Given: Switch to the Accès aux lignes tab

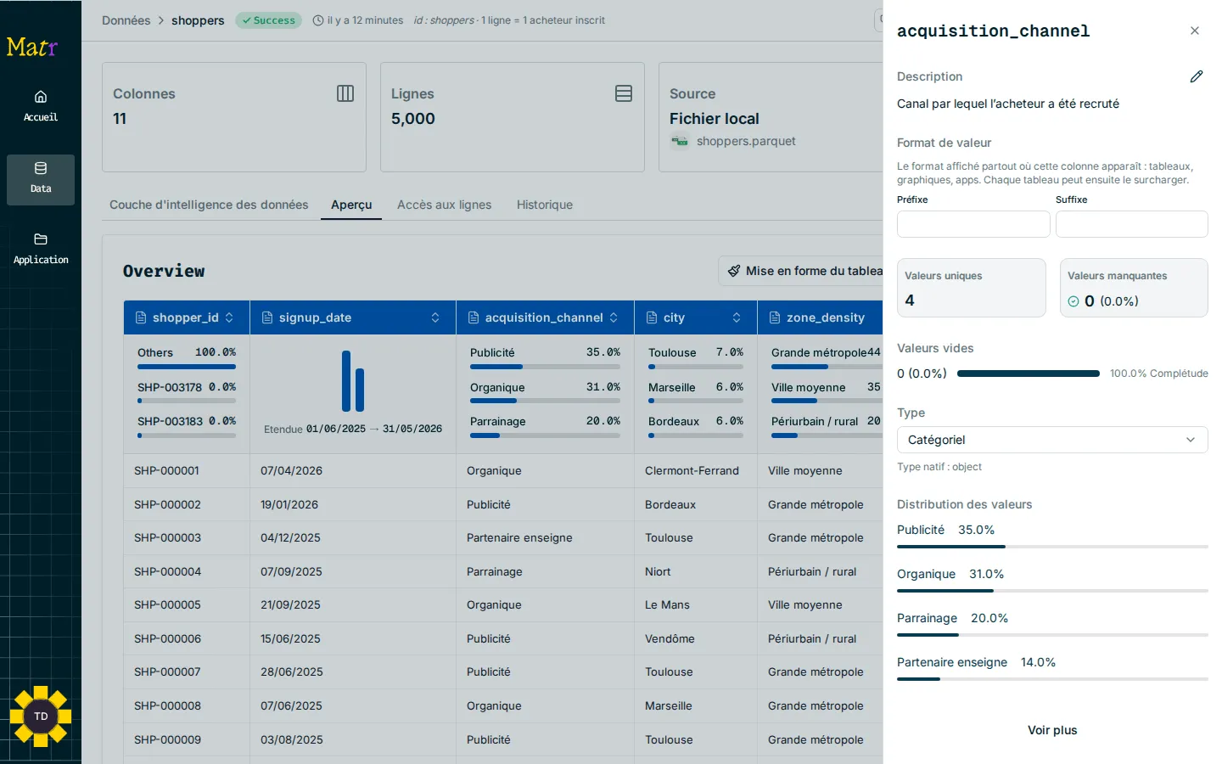Looking at the screenshot, I should coord(445,205).
